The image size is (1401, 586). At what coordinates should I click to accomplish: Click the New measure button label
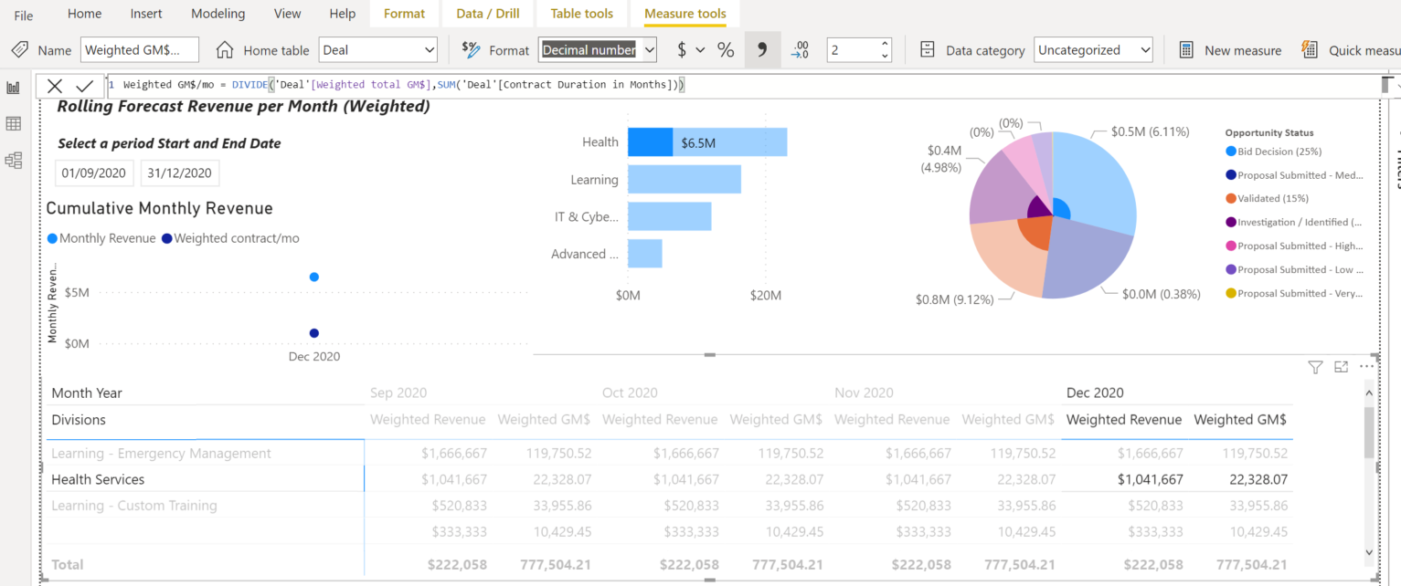(1243, 50)
